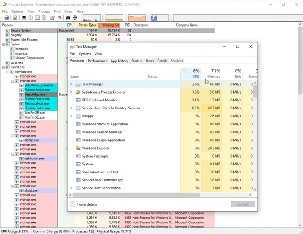The image size is (303, 234).
Task: Click the Fewer details button
Action: (83, 204)
